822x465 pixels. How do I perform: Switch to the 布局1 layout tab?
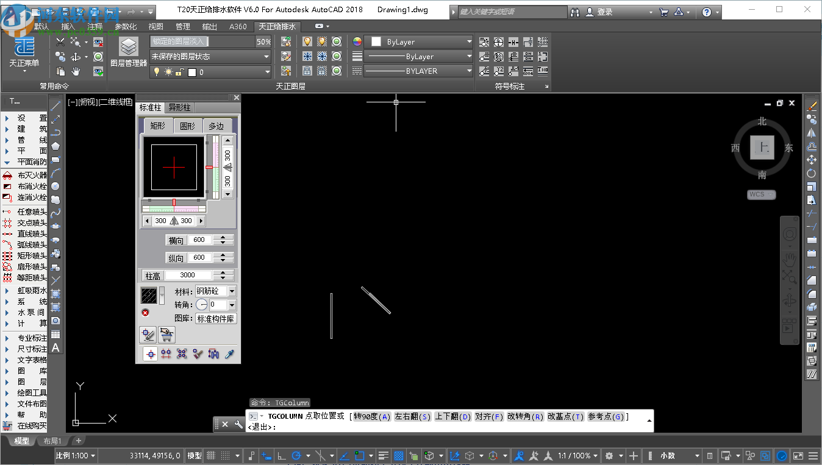coord(52,441)
